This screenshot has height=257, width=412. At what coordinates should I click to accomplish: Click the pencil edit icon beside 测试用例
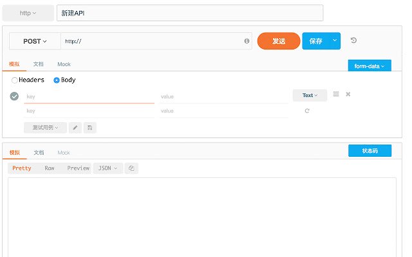pos(75,128)
